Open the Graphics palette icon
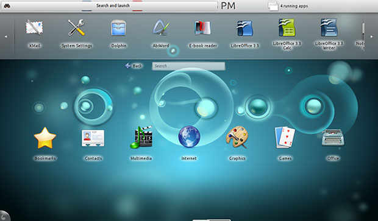The height and width of the screenshot is (221, 378). point(237,137)
